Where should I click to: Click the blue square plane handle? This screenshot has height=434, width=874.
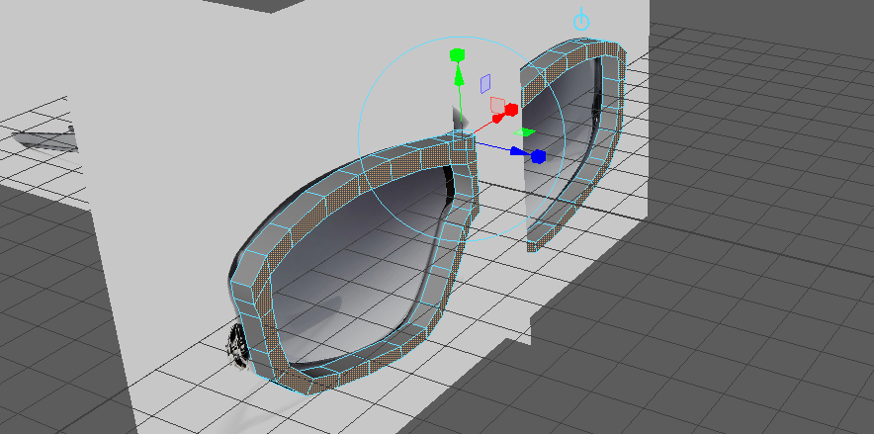click(x=484, y=82)
